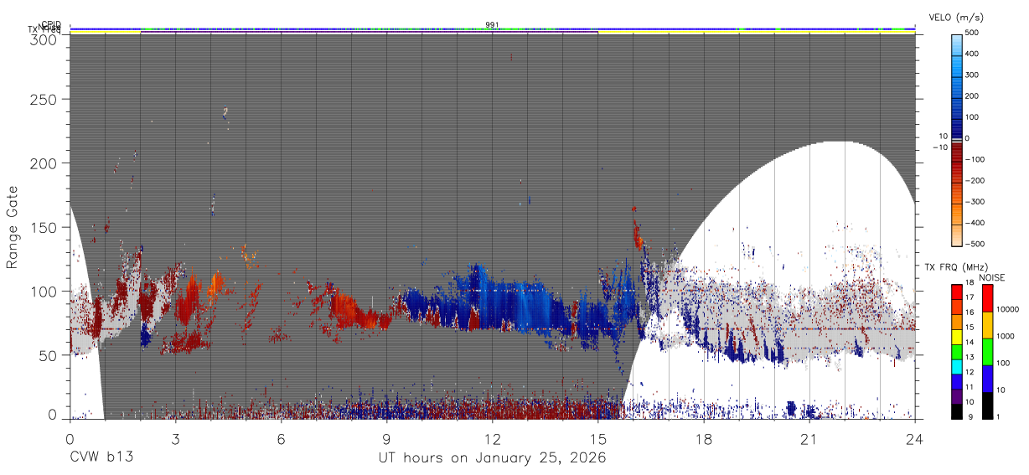Click the green NOISE swatch between 100 and 1000
Image resolution: width=1029 pixels, height=475 pixels.
tap(986, 352)
